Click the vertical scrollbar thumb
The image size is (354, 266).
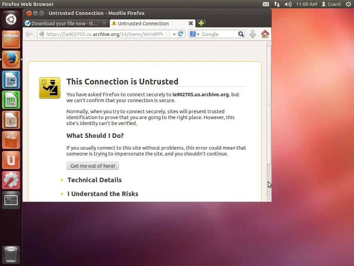pyautogui.click(x=269, y=105)
